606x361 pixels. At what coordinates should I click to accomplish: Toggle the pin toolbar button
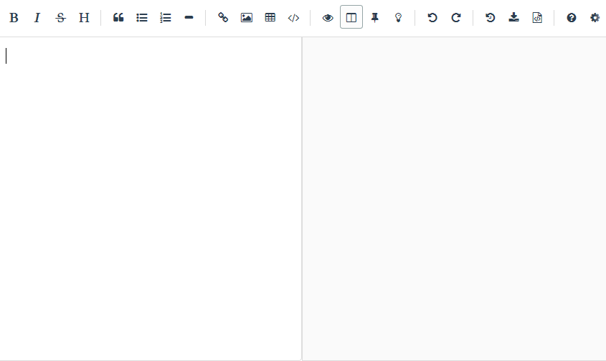(x=374, y=18)
